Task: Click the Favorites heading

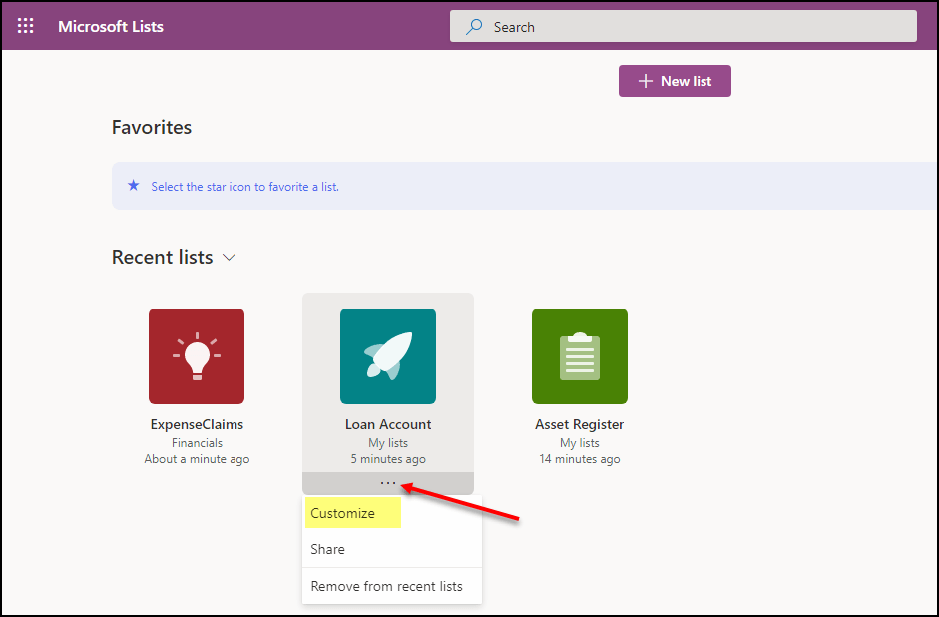Action: (x=152, y=127)
